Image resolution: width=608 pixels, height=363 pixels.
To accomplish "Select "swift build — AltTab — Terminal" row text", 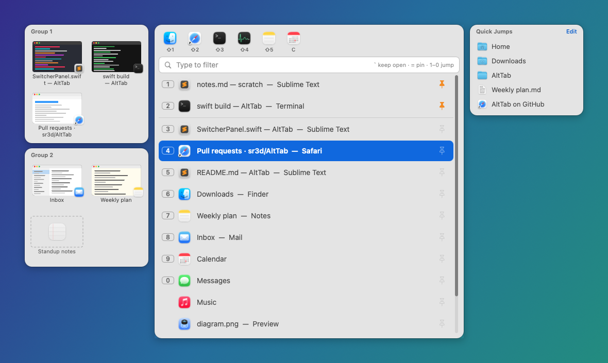I will coord(250,106).
